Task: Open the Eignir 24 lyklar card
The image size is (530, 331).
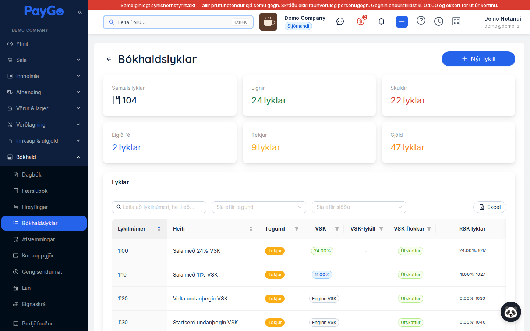Action: [x=309, y=96]
